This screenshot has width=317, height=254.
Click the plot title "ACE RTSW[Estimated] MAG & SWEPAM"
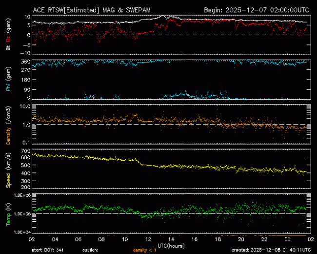click(92, 10)
